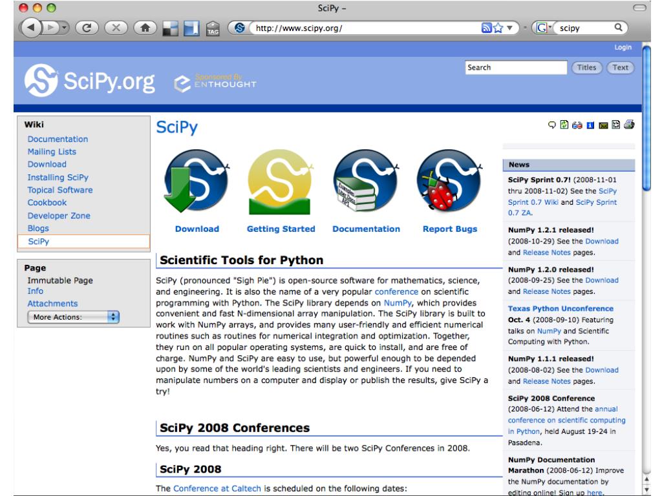The image size is (662, 496).
Task: Open the Google search engine selector
Action: coord(544,28)
